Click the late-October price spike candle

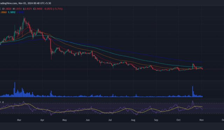click(193, 66)
